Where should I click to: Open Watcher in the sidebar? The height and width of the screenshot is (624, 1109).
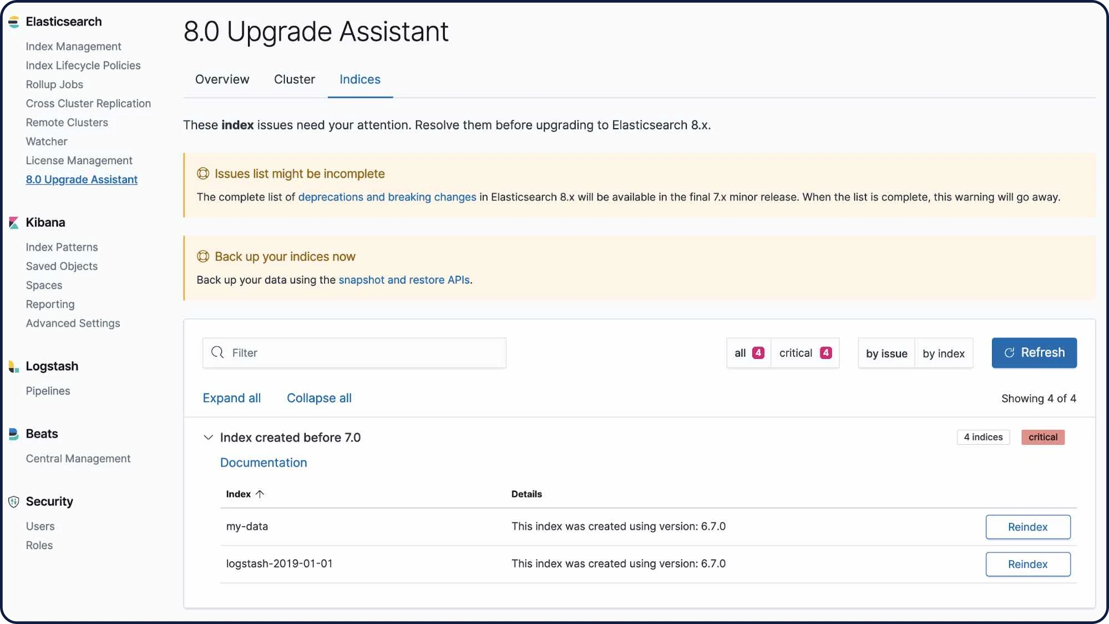[x=47, y=141]
